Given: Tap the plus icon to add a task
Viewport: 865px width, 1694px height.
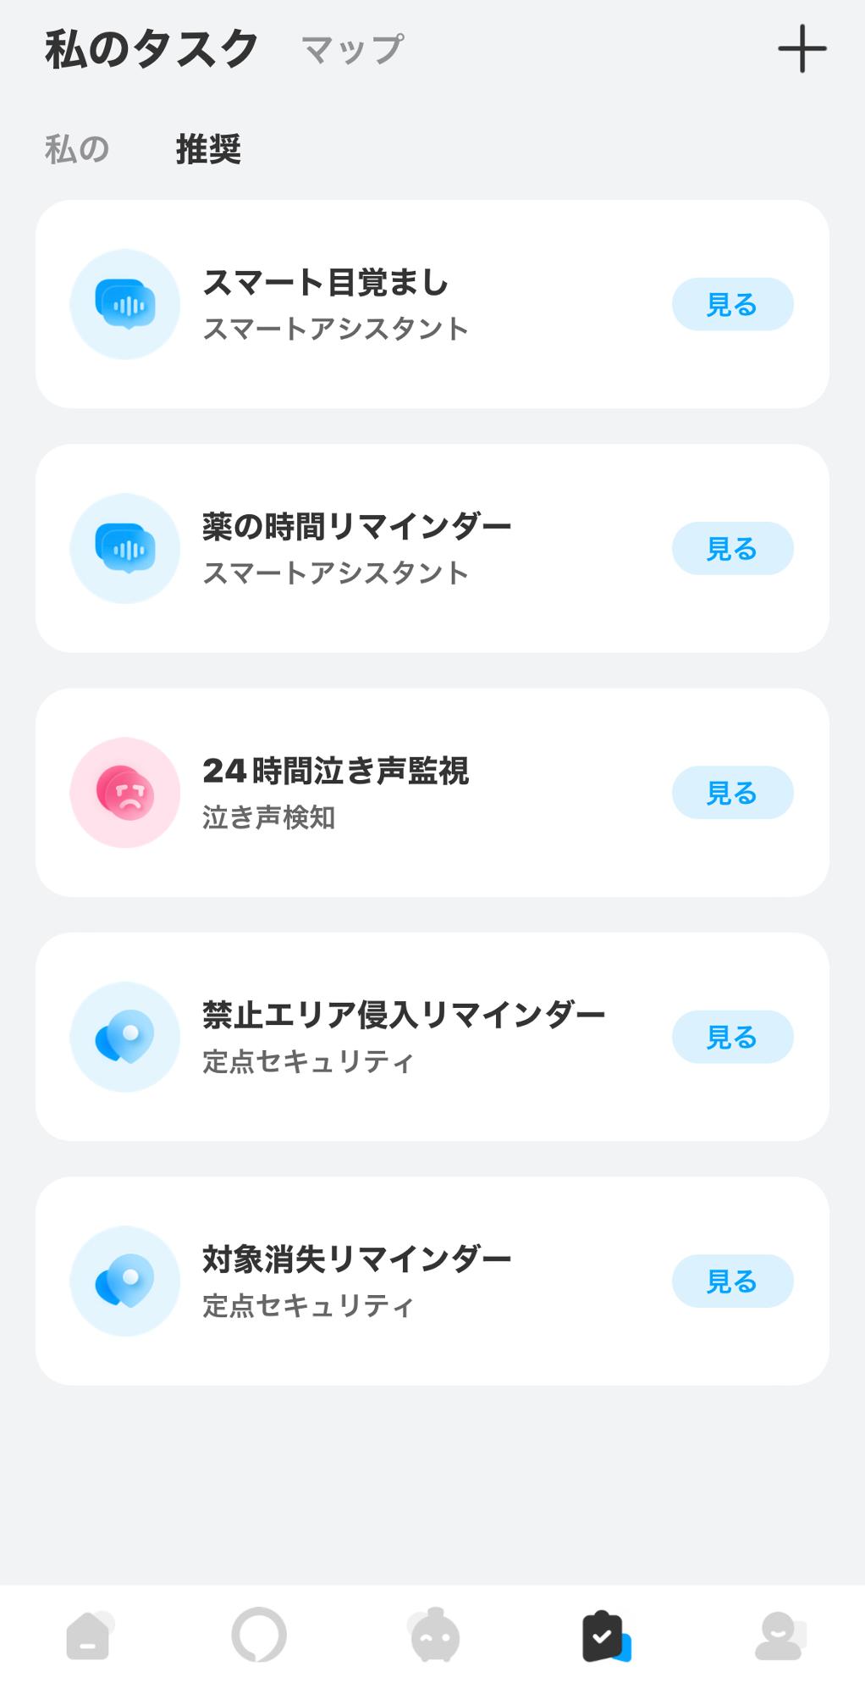Looking at the screenshot, I should point(802,49).
